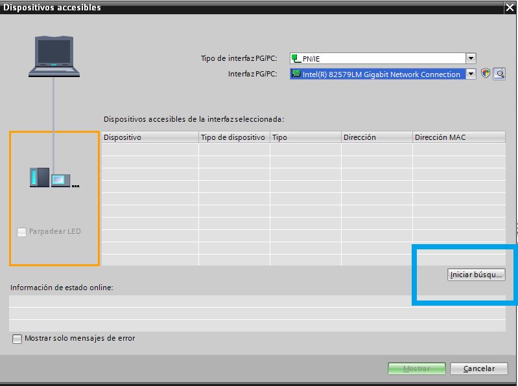This screenshot has height=386, width=518.
Task: Enable Mostrar solo mensajes de error
Action: [x=17, y=339]
